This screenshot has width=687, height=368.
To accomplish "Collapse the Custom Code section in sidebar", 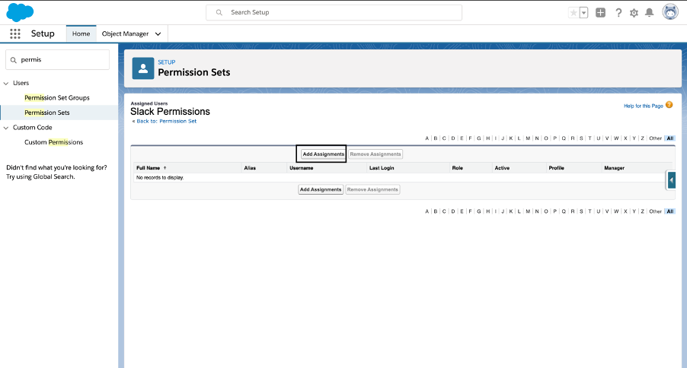I will (6, 128).
